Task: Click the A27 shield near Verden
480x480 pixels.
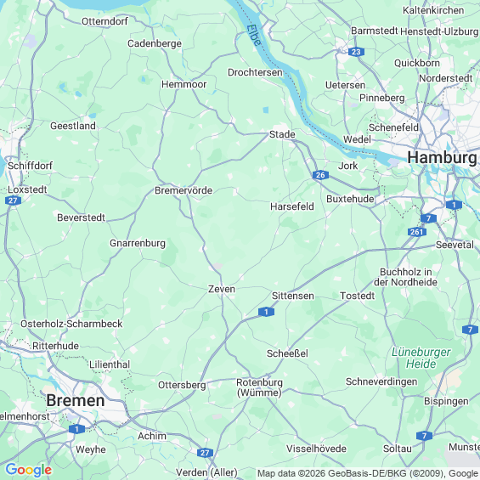Action: point(205,453)
